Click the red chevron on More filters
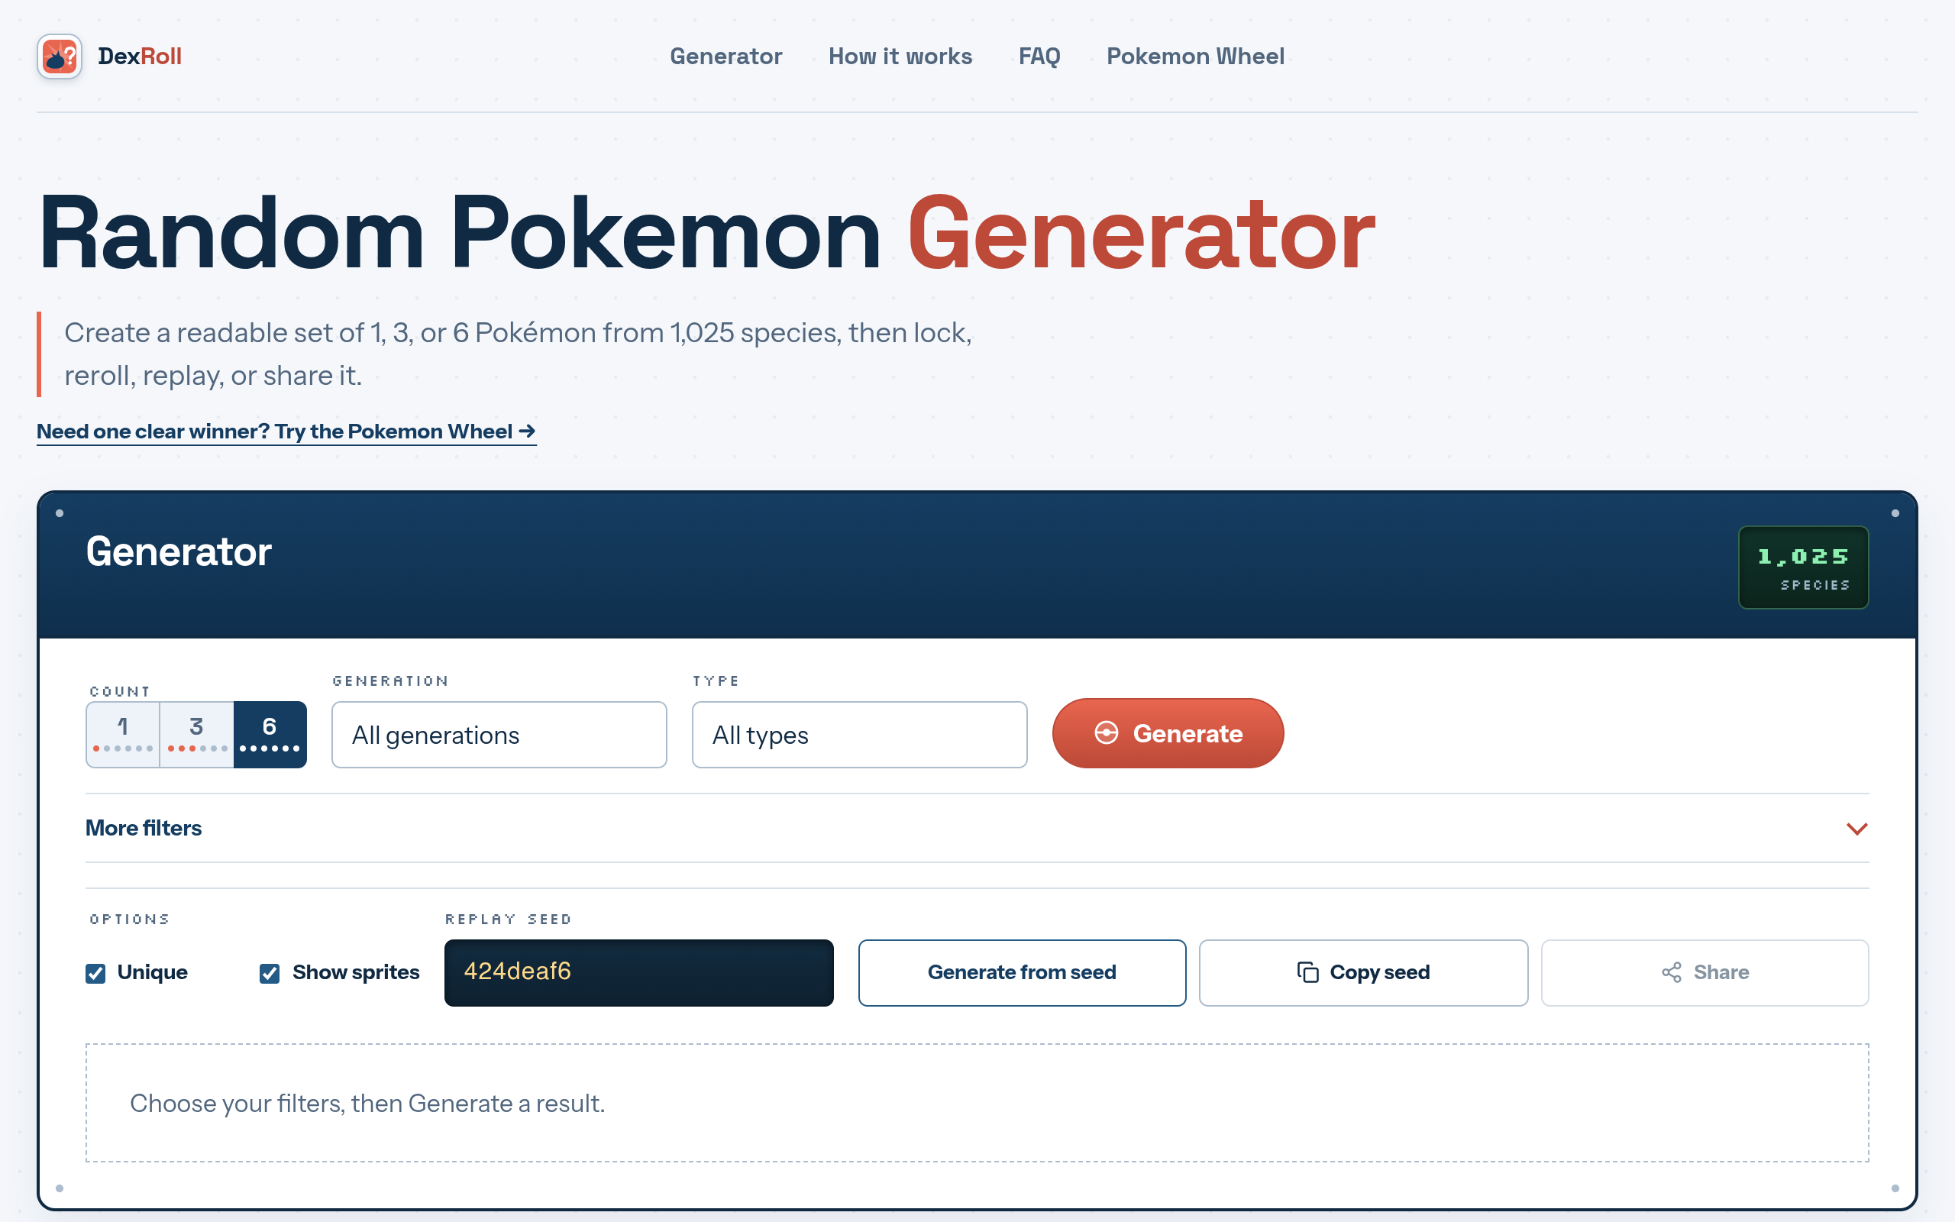Screen dimensions: 1955x1222 [x=1857, y=829]
